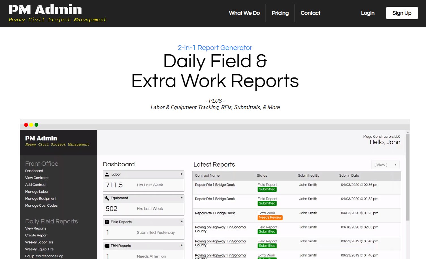Open the [View] dropdown in Latest Reports
The height and width of the screenshot is (259, 426).
[385, 165]
